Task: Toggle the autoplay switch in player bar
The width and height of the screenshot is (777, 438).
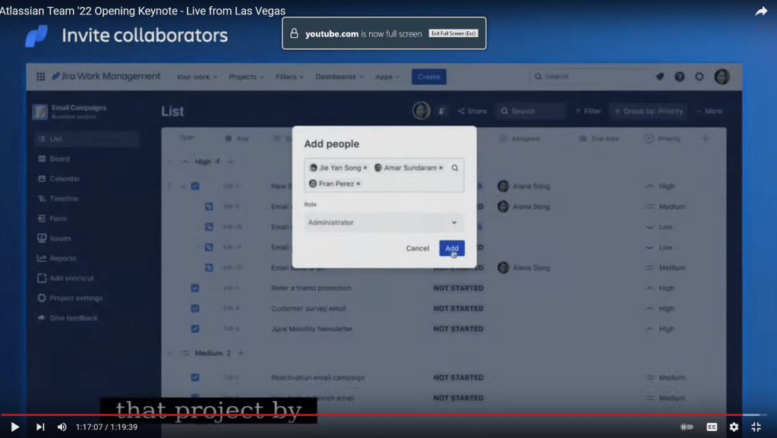Action: [687, 427]
